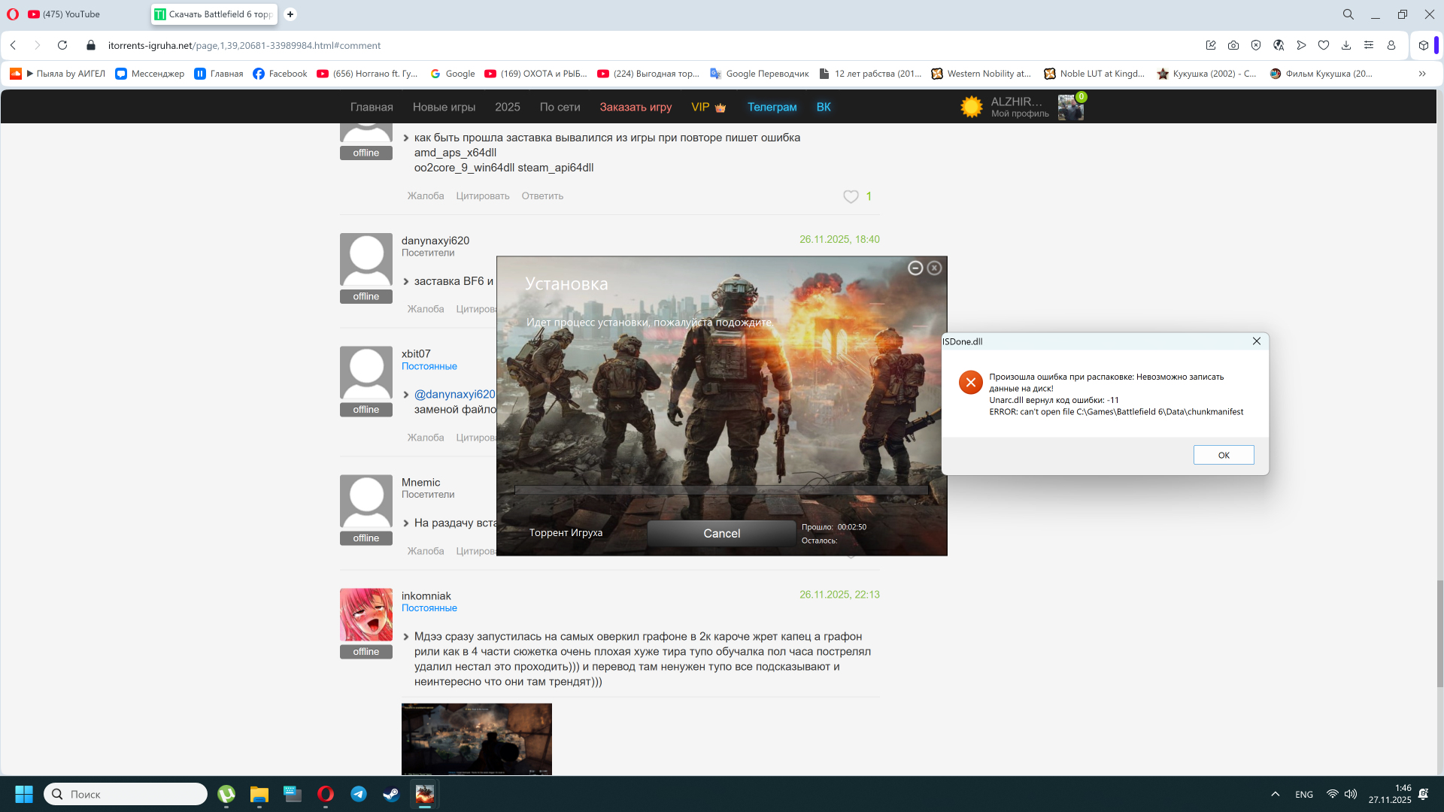
Task: Click the Ответить reply link
Action: point(542,196)
